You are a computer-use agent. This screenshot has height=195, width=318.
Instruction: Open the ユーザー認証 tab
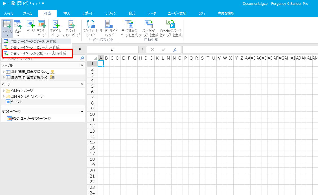click(177, 13)
